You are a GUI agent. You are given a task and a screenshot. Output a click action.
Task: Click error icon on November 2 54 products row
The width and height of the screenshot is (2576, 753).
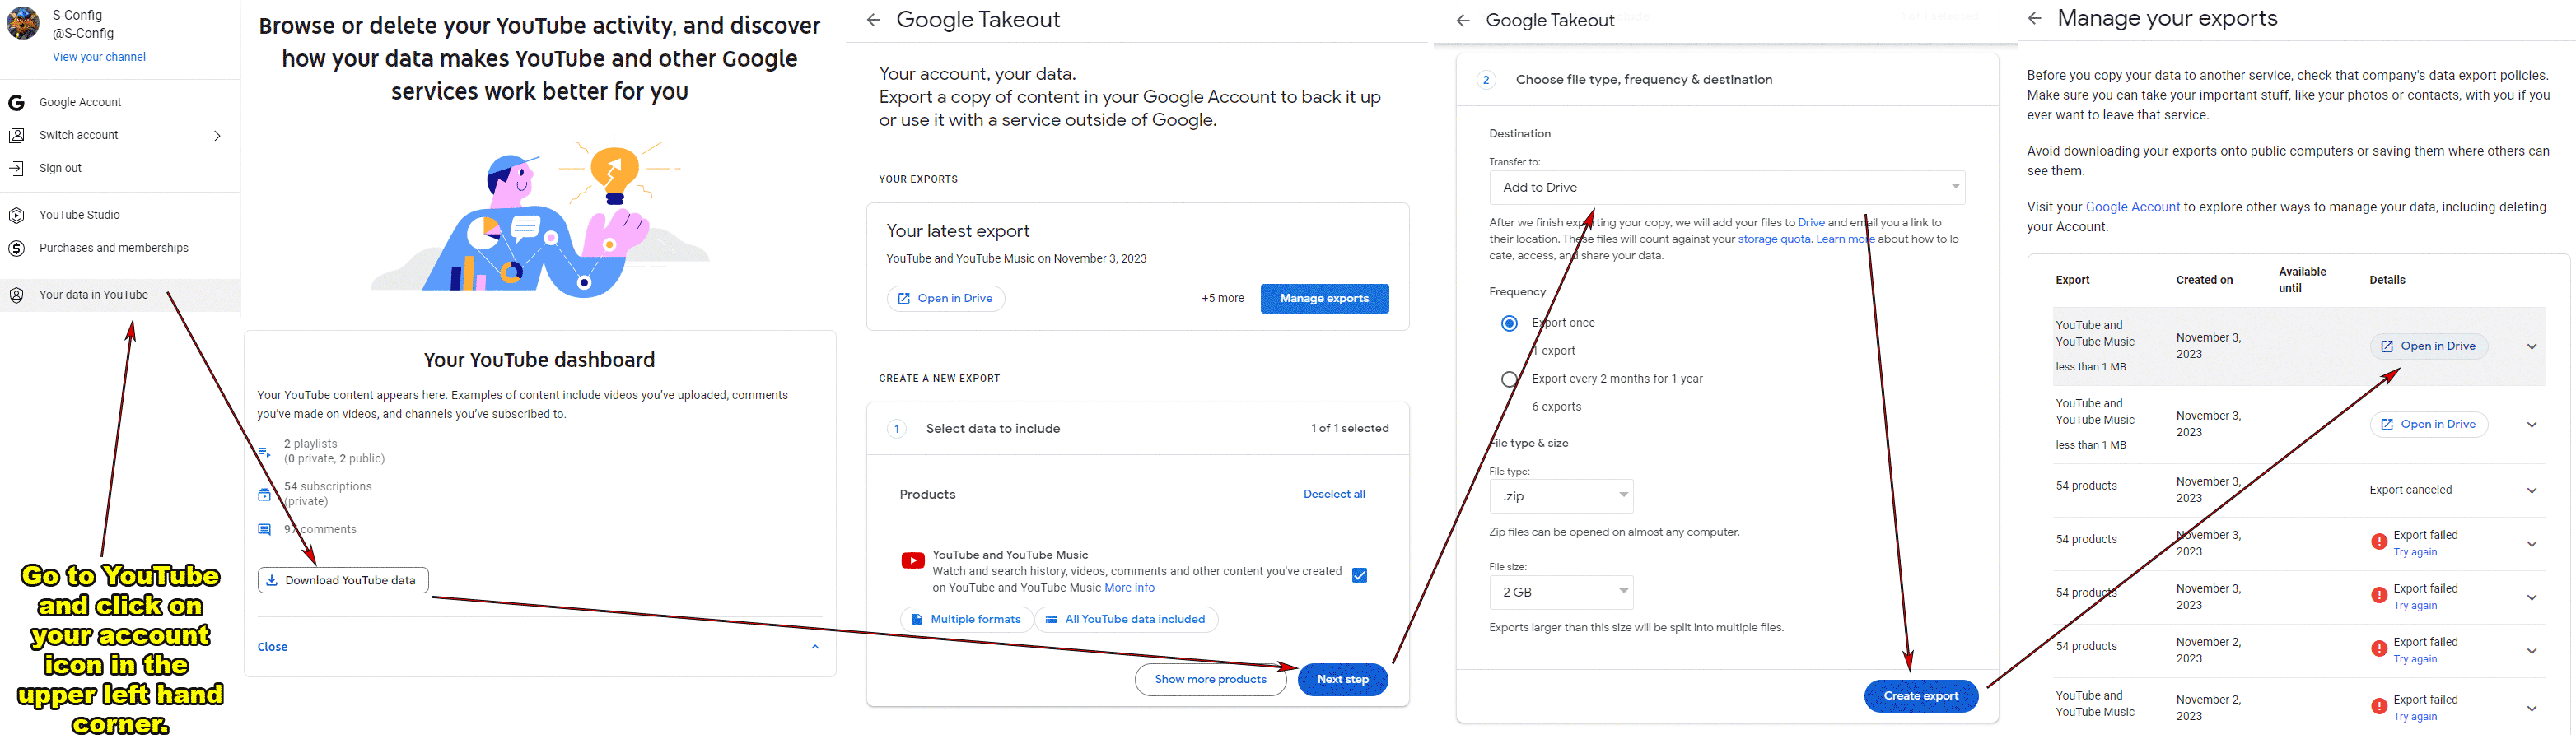(x=2379, y=649)
